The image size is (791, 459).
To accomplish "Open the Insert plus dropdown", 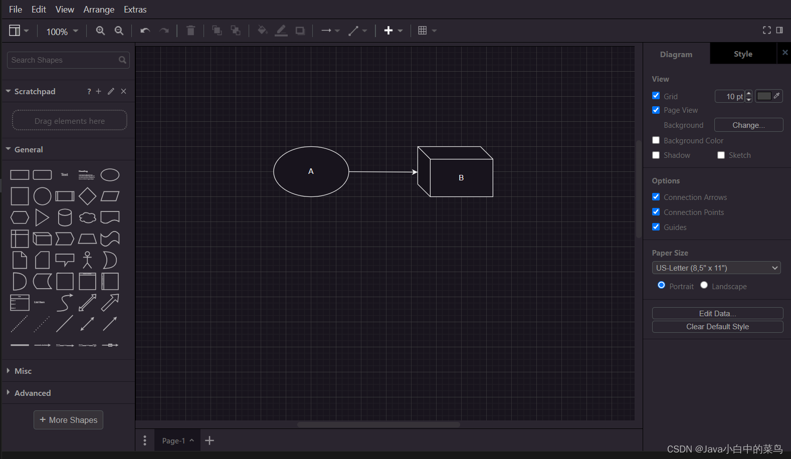I will [393, 31].
